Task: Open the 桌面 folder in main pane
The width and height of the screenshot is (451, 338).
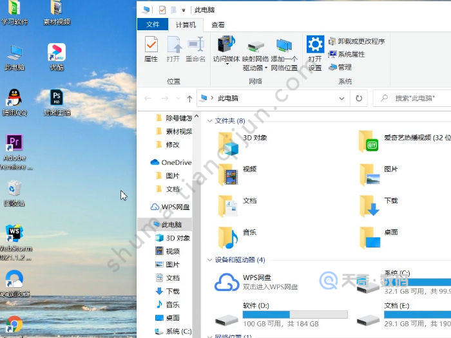Action: click(378, 238)
